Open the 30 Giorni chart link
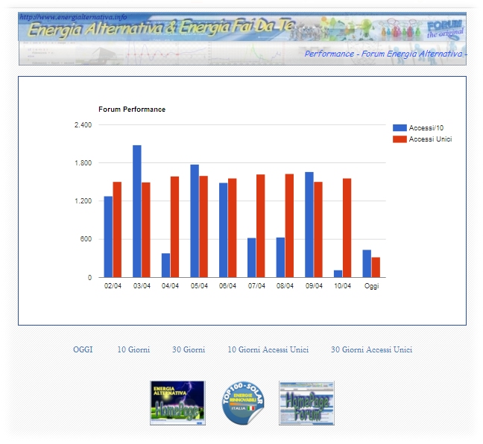This screenshot has width=483, height=444. point(189,349)
